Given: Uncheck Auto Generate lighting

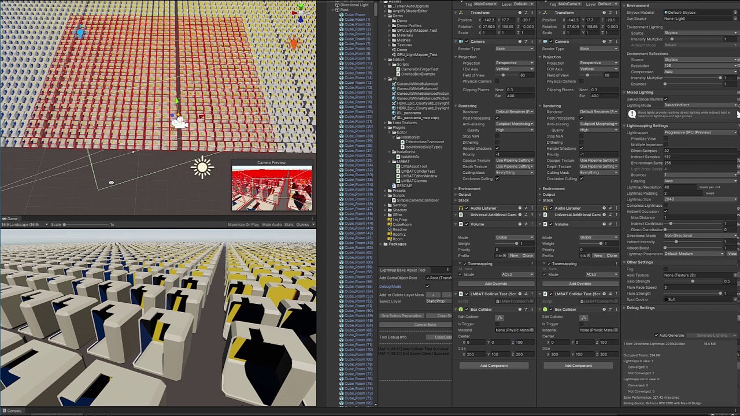Looking at the screenshot, I should (657, 335).
